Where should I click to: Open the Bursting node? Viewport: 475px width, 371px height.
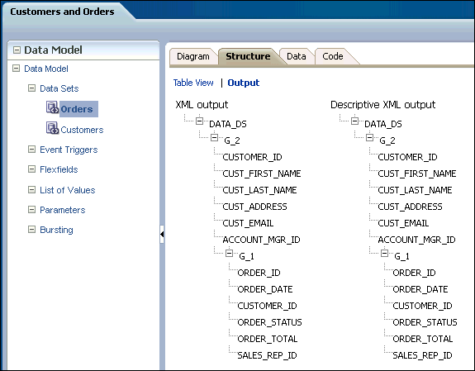click(x=56, y=230)
